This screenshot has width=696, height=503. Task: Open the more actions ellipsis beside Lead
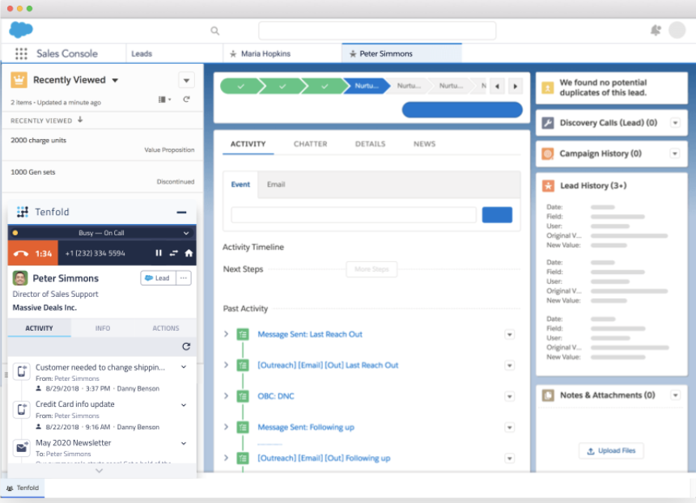(x=184, y=278)
